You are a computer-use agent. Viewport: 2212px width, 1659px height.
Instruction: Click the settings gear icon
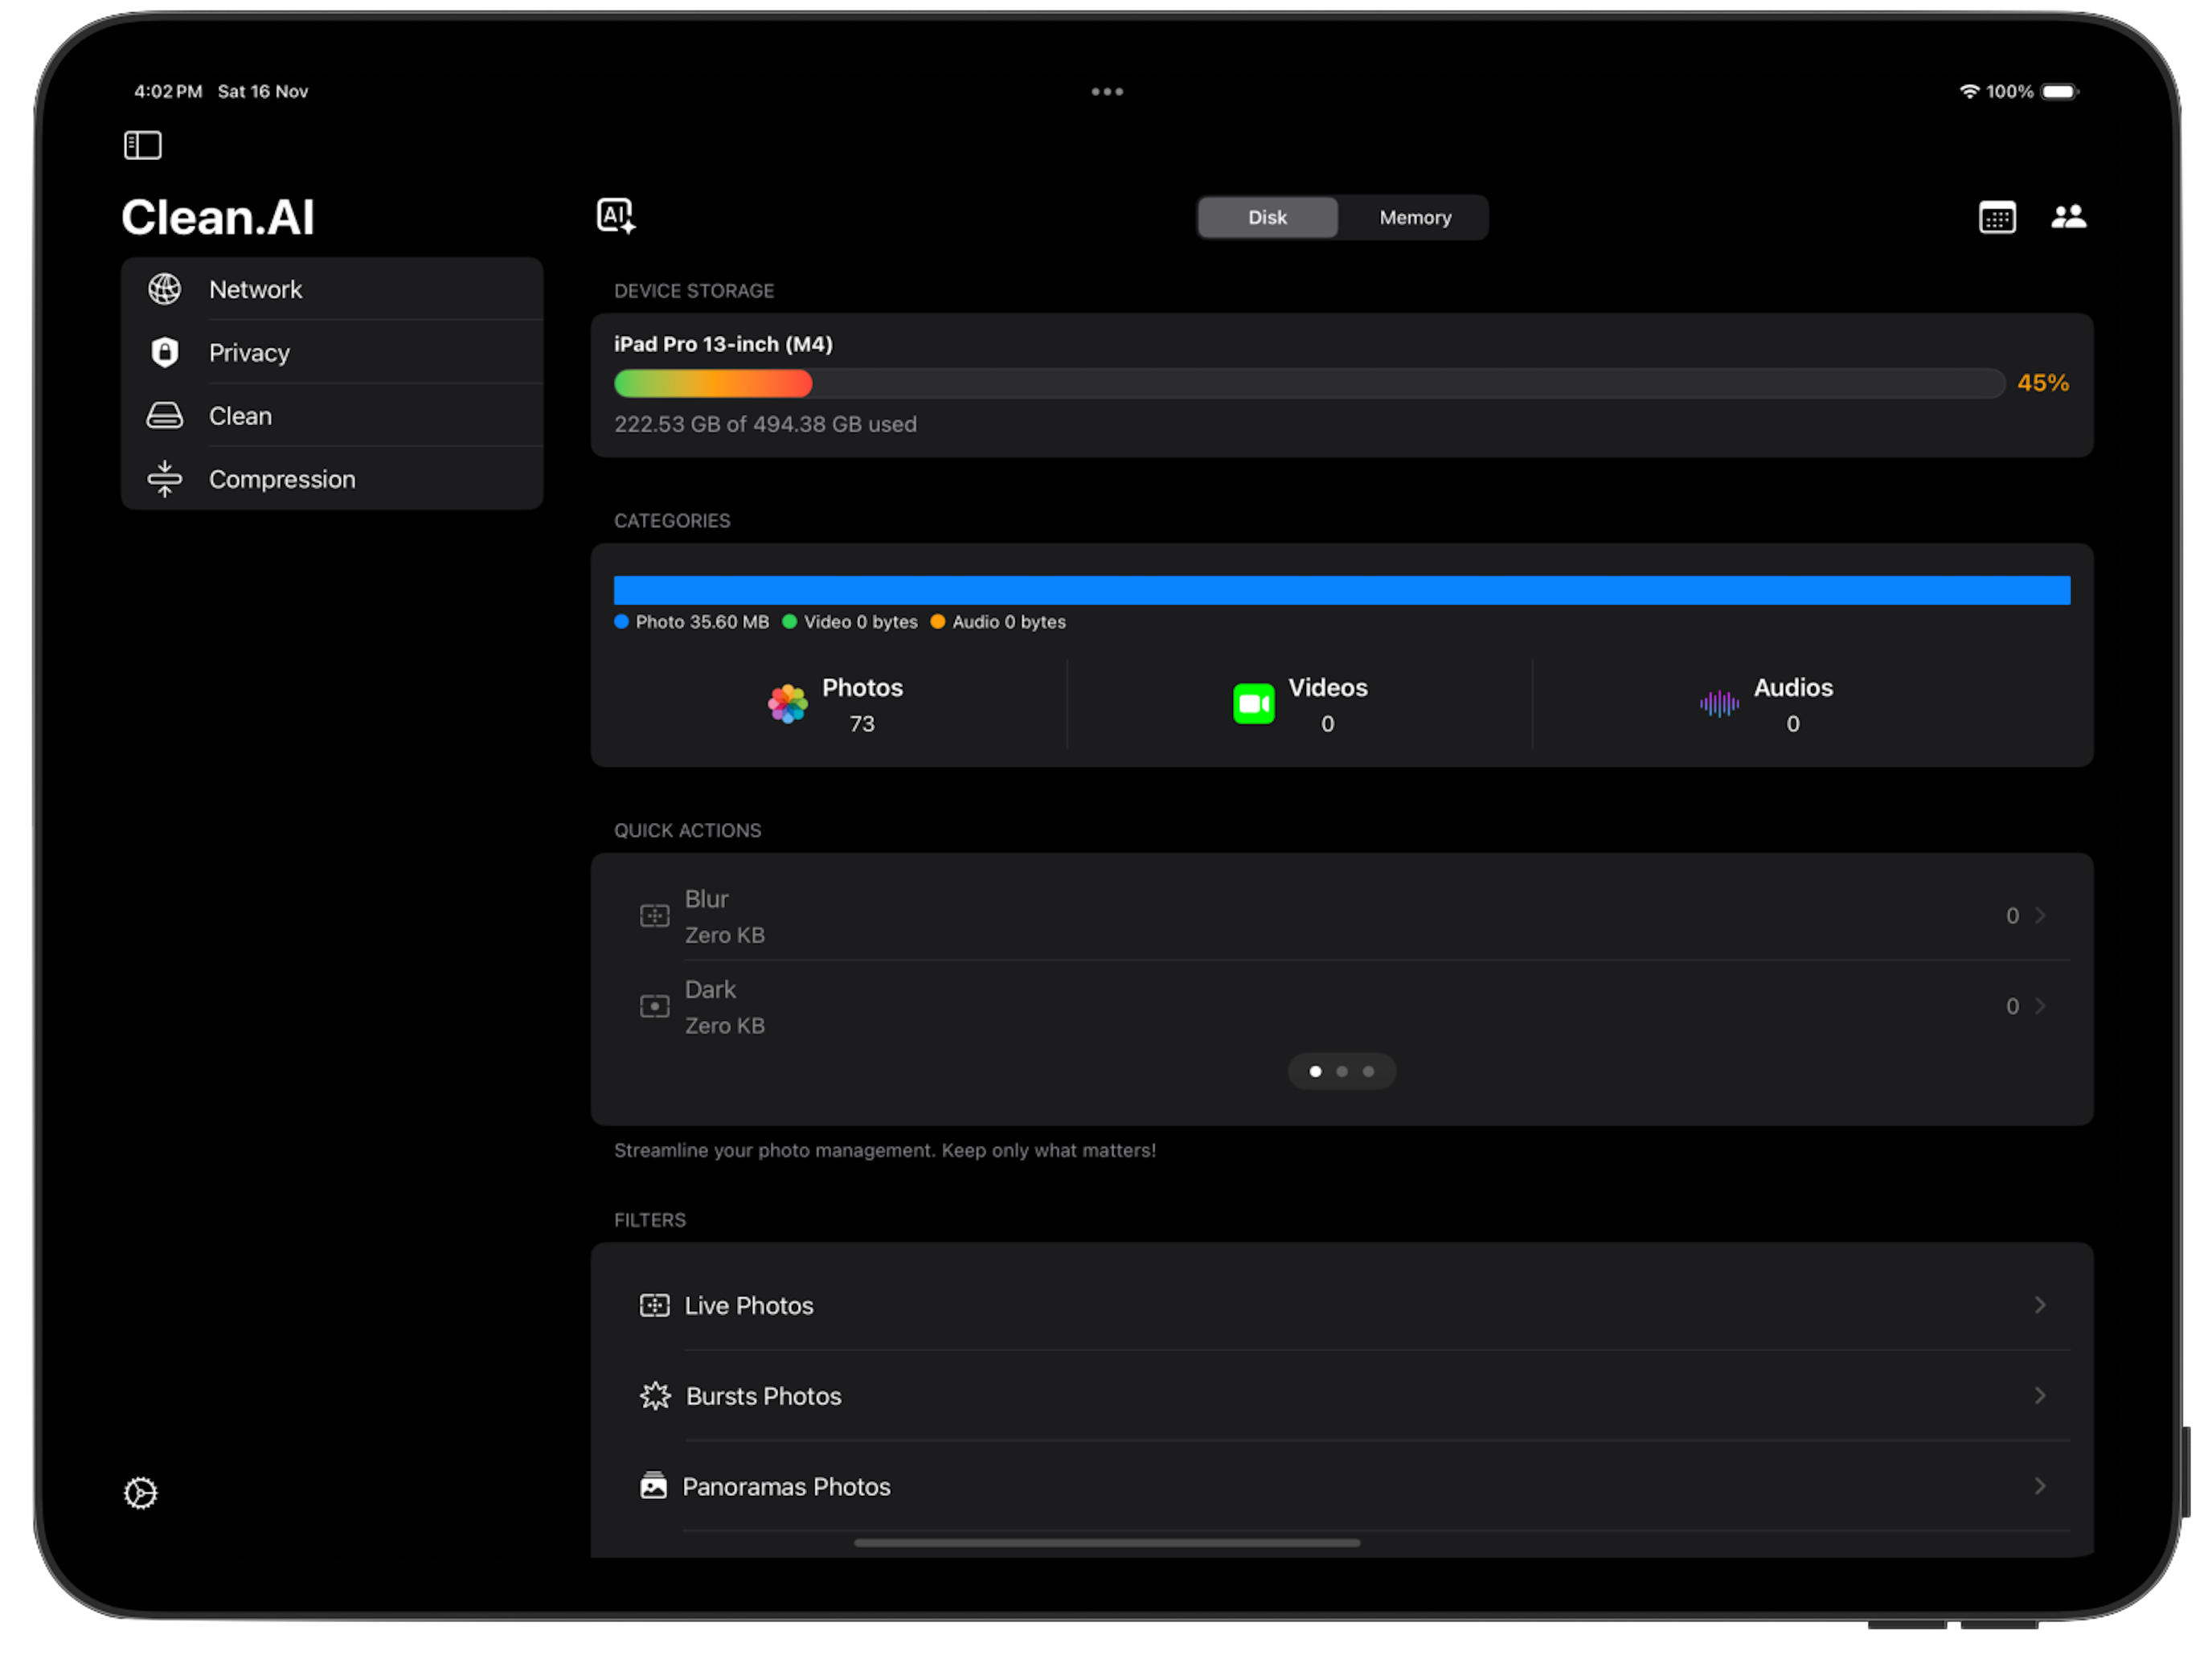(141, 1492)
